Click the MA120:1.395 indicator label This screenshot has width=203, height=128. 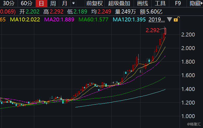coord(129,20)
